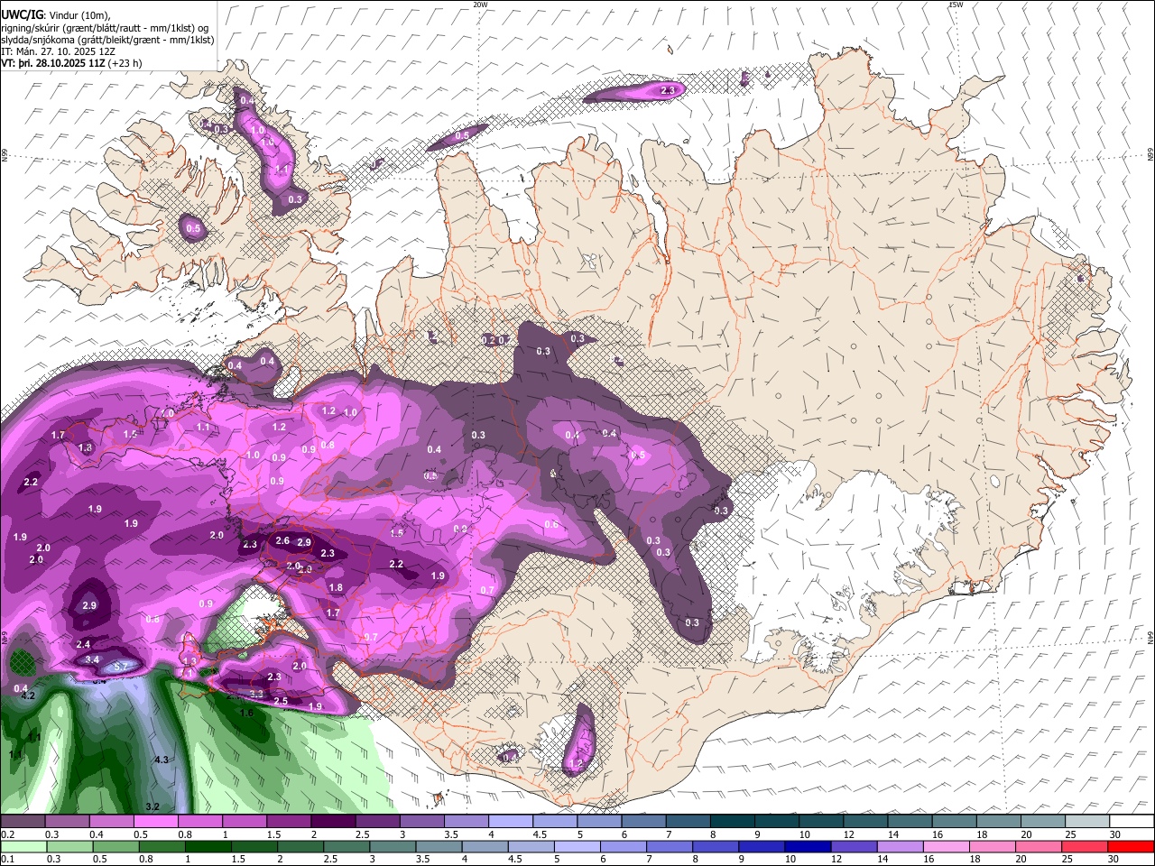
Task: Click the 'UWC/IG' title text
Action: click(23, 14)
